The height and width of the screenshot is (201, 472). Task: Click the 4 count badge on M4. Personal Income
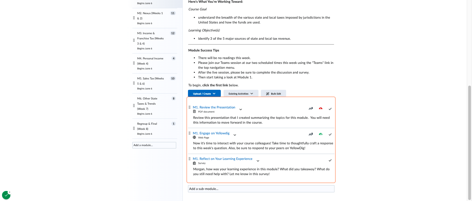[x=174, y=58]
